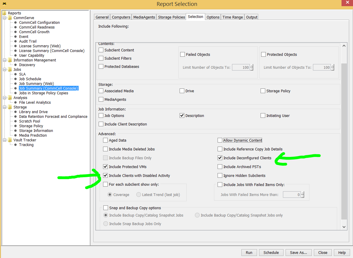Image resolution: width=353 pixels, height=258 pixels.
Task: Uncheck Include Clients with Disabled Activity
Action: click(105, 175)
